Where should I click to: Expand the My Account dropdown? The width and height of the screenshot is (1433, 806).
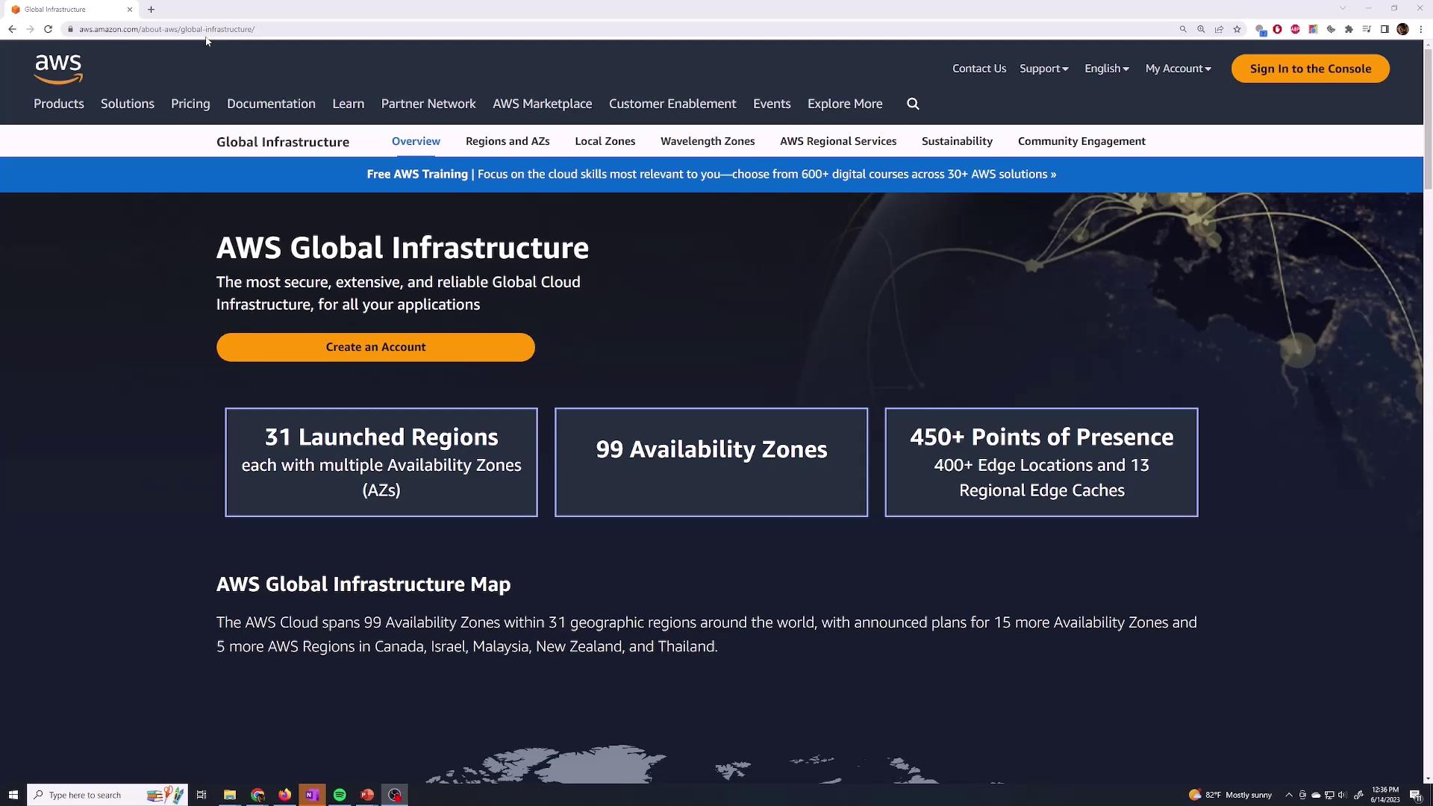click(1178, 69)
